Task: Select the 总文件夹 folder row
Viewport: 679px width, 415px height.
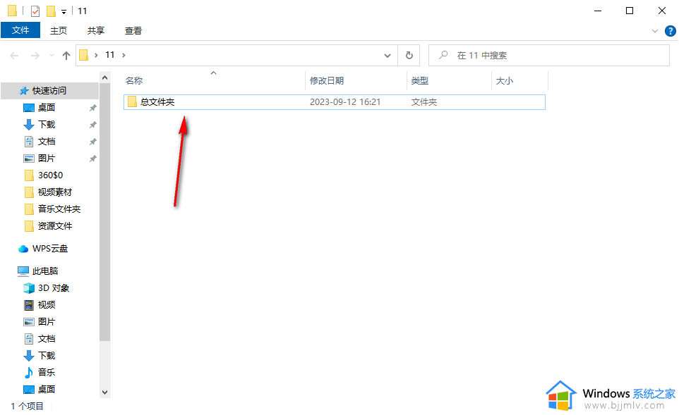Action: (x=335, y=102)
